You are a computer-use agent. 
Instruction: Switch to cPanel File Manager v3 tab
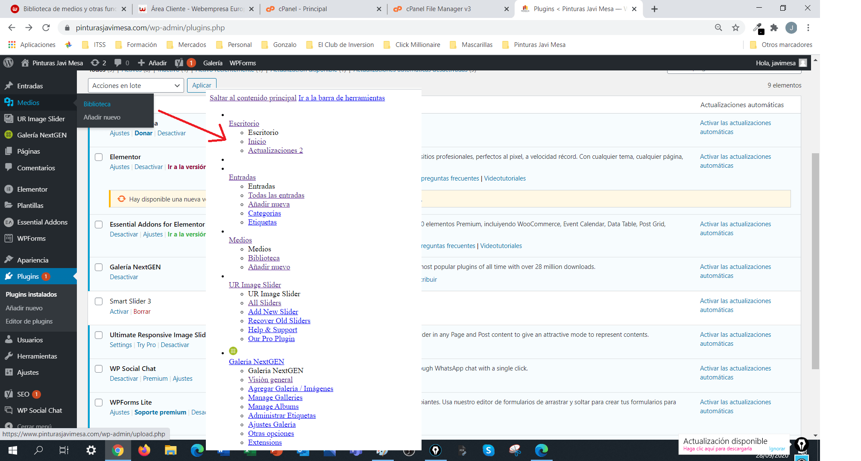[x=450, y=9]
